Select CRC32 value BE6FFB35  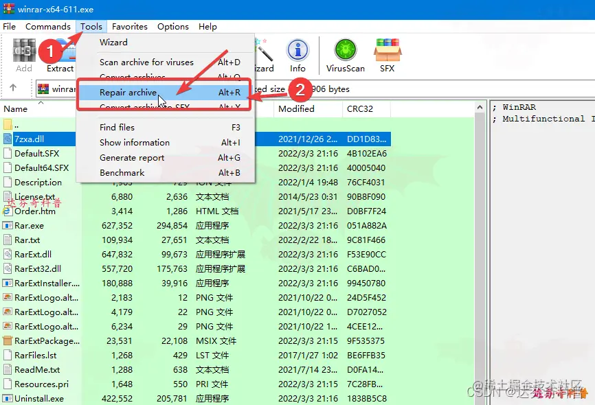[366, 356]
